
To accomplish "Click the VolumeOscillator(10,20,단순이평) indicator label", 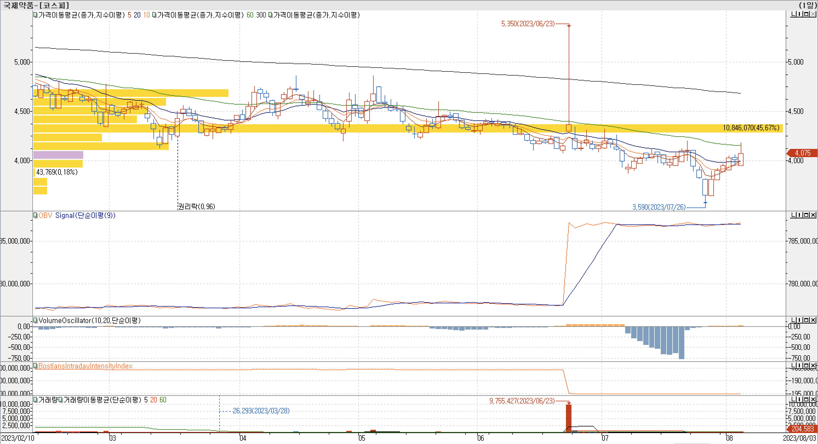I will click(90, 320).
